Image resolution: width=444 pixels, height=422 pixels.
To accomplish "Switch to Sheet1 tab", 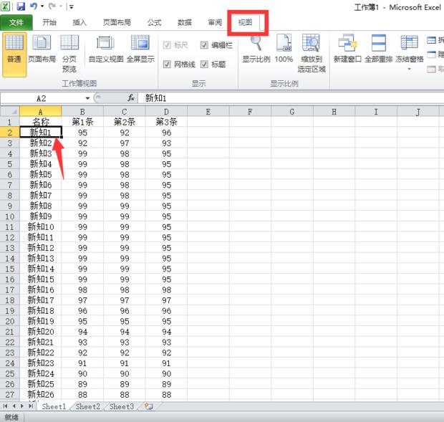I will pos(54,407).
